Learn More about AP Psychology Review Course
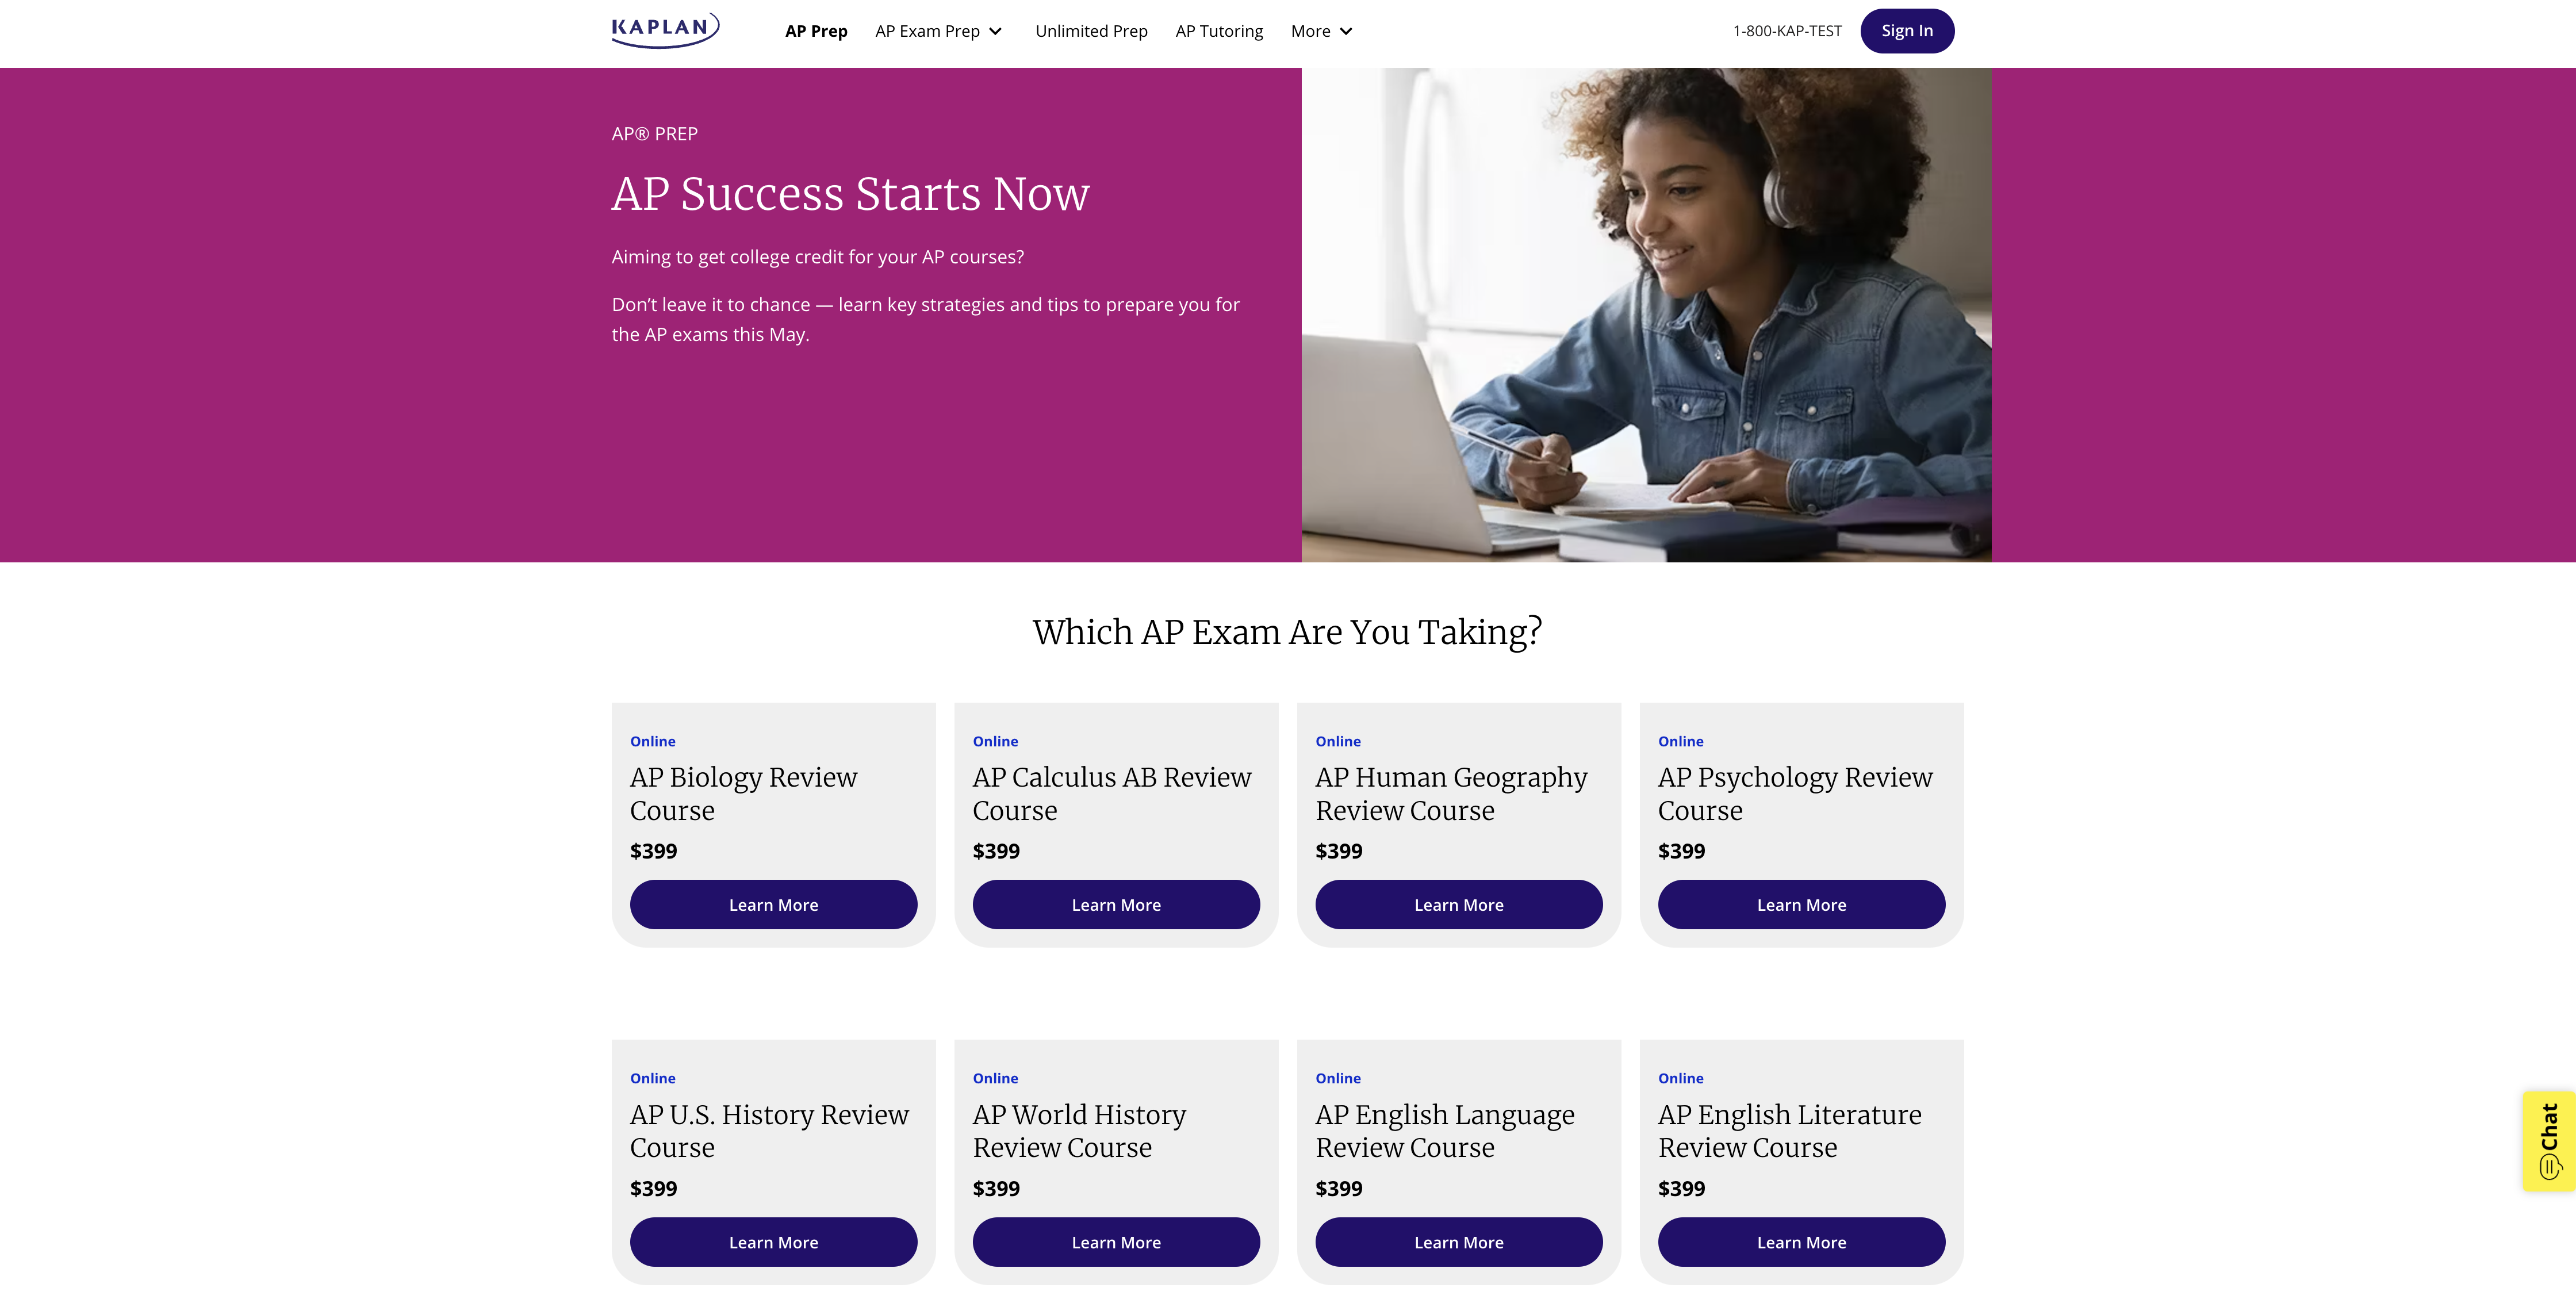 (x=1801, y=905)
